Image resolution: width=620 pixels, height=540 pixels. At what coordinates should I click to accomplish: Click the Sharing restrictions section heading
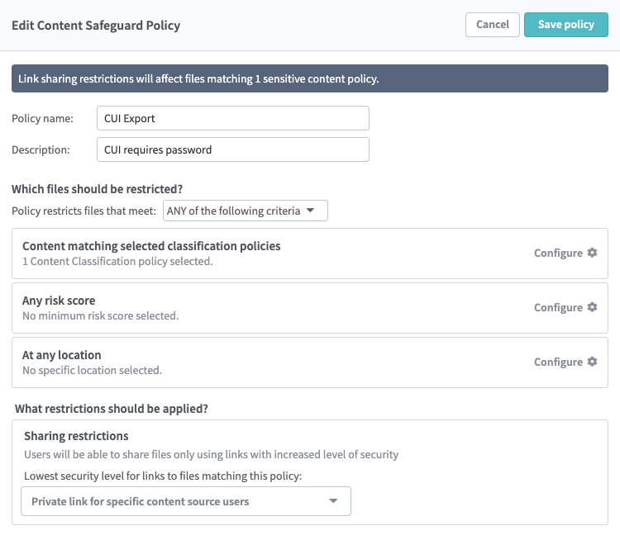click(x=76, y=435)
